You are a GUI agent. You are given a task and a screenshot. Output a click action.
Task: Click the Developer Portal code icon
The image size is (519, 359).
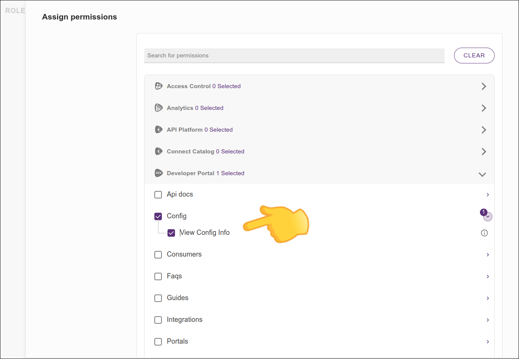158,173
